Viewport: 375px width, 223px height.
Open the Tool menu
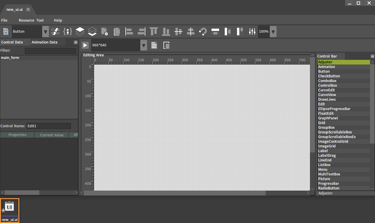coord(40,20)
